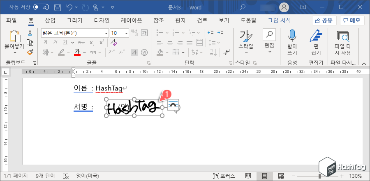The width and height of the screenshot is (370, 181).
Task: Click the proofing check icon in status bar
Action: click(66, 176)
